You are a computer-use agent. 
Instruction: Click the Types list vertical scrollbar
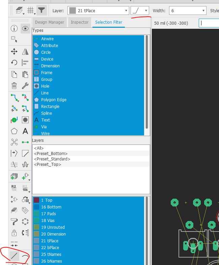pos(147,82)
